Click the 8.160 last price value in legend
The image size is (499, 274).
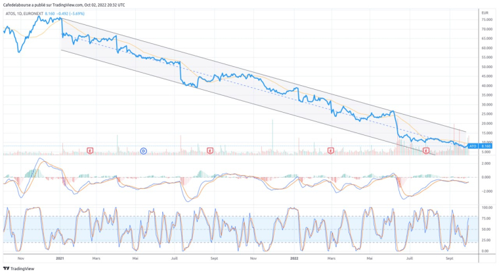[50, 12]
